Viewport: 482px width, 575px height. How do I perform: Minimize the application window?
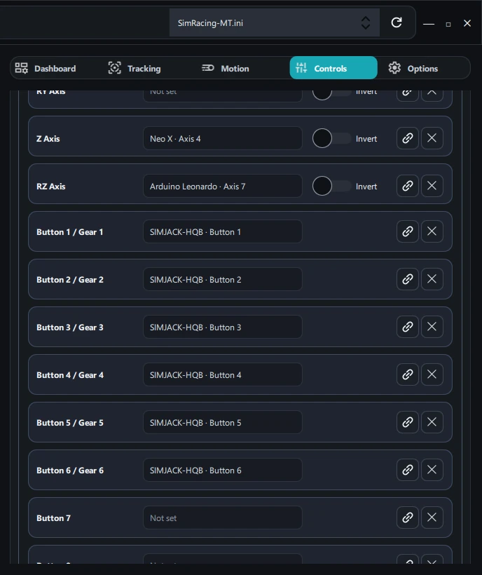coord(429,24)
